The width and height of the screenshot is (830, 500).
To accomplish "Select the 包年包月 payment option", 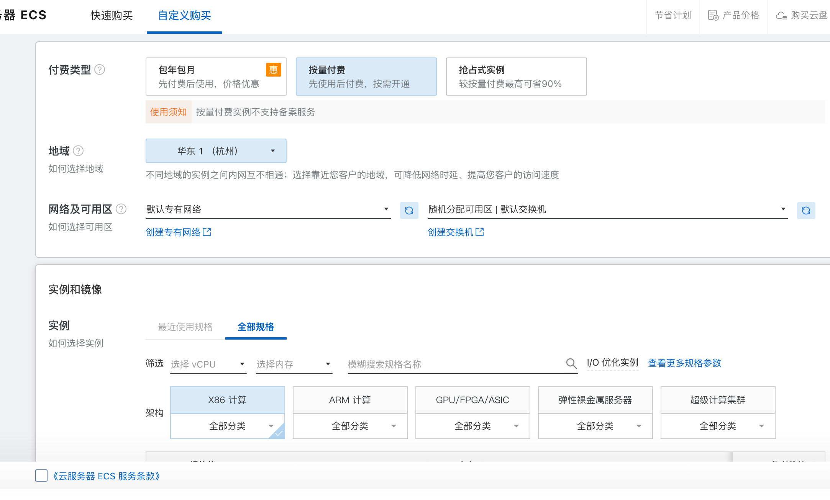I will point(216,77).
